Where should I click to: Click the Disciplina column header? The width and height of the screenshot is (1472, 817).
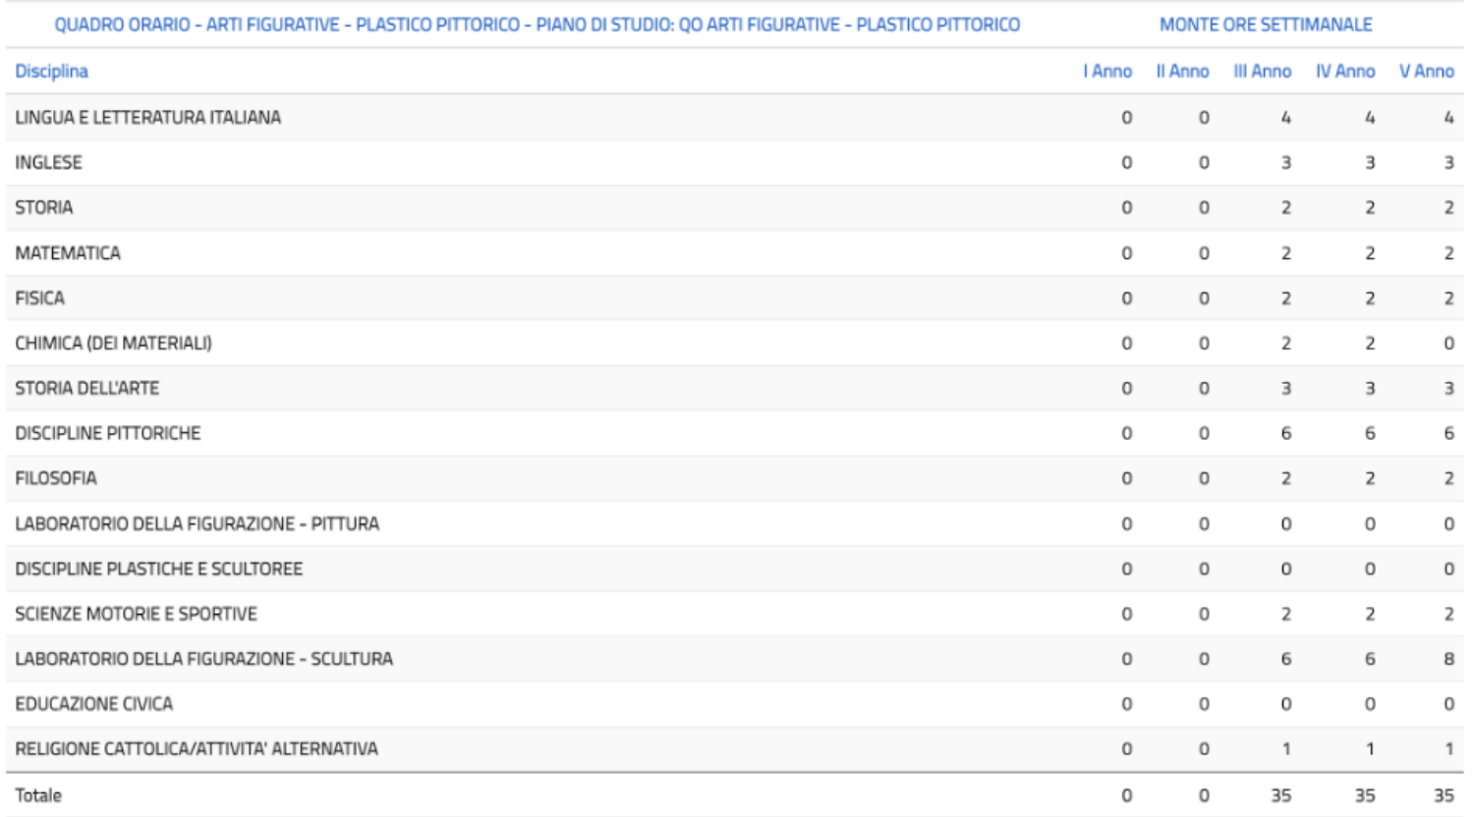coord(51,72)
